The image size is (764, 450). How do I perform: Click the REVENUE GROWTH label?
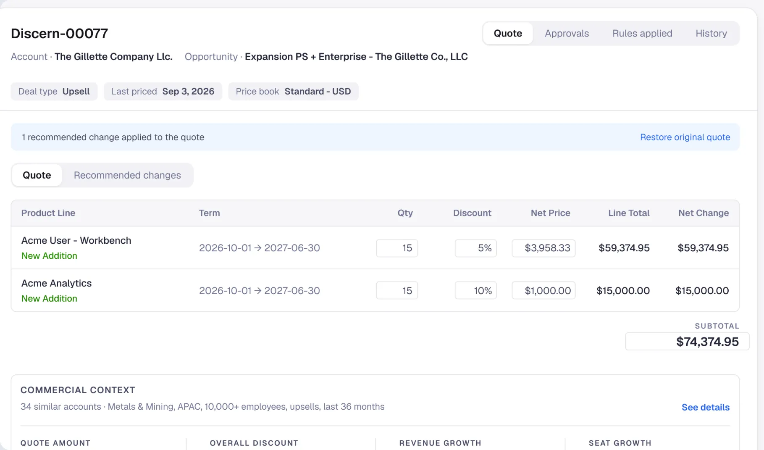point(440,443)
